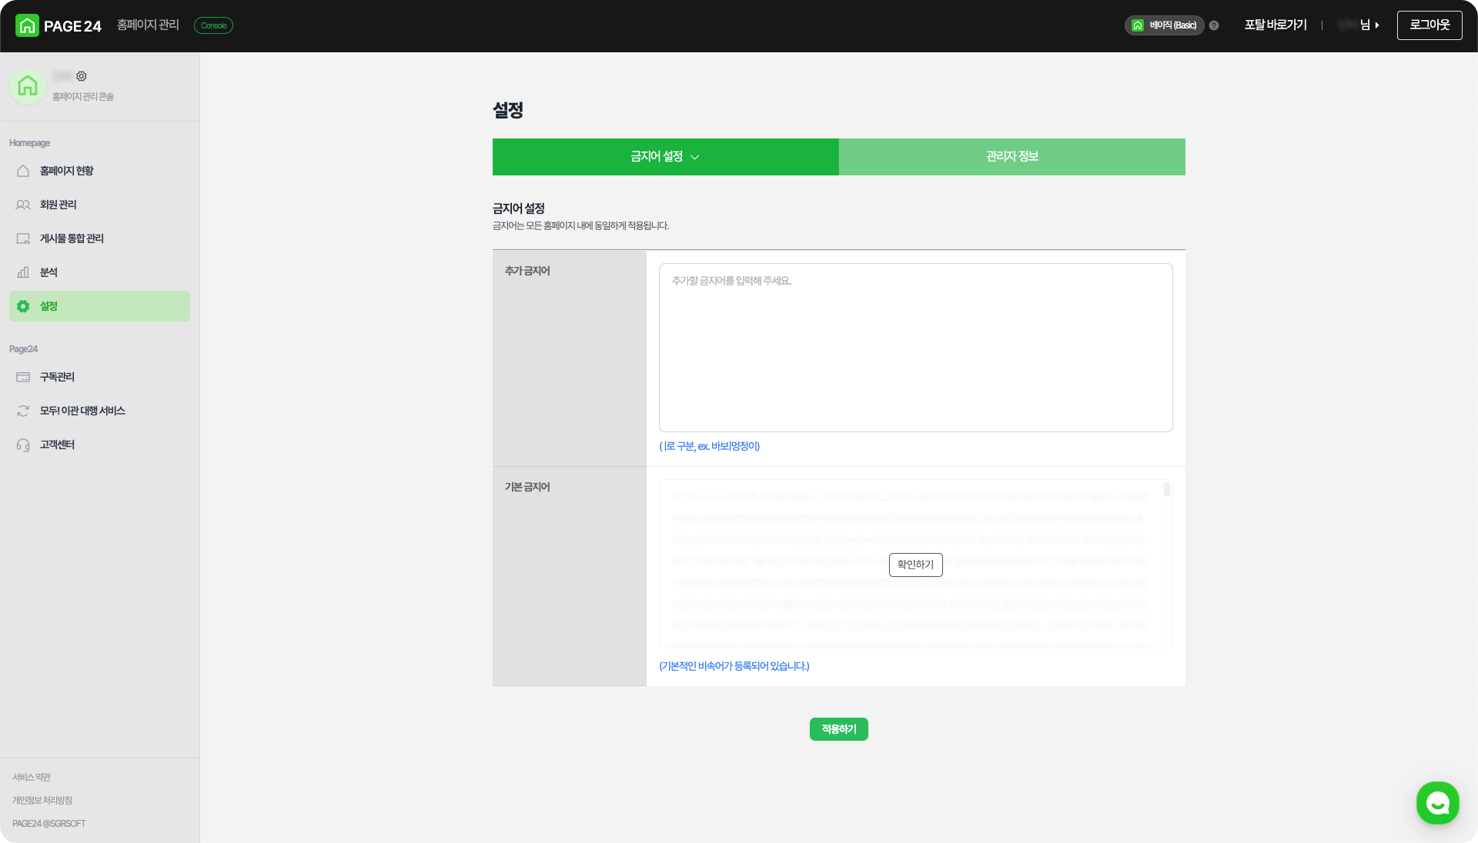Click the PAGE24 home logo icon

coord(27,25)
